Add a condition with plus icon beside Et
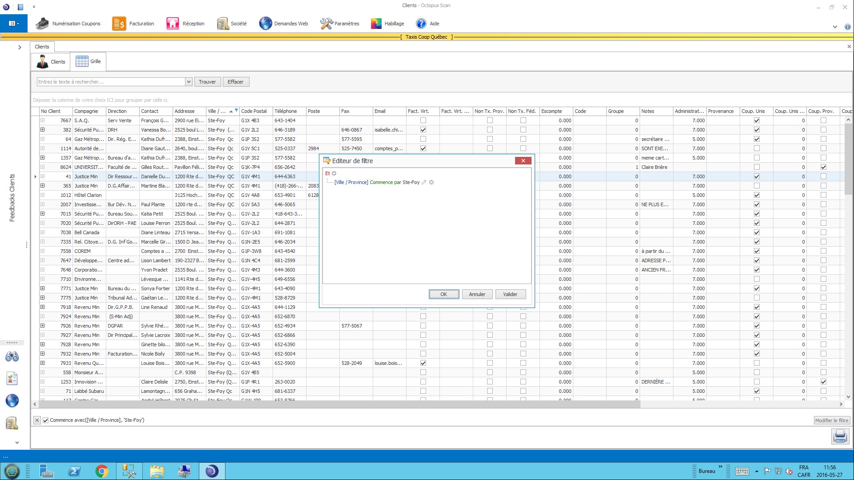The width and height of the screenshot is (854, 480). pyautogui.click(x=334, y=173)
